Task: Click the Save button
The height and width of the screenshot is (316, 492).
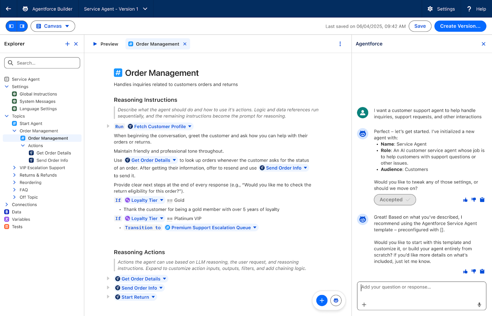Action: pyautogui.click(x=420, y=26)
